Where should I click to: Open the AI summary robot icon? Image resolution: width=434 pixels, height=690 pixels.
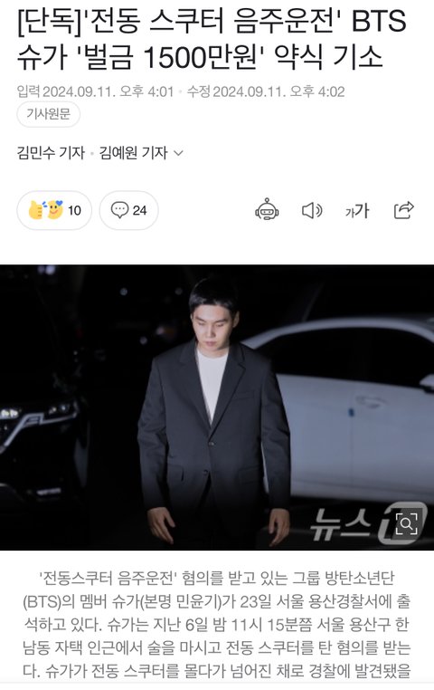(x=267, y=209)
